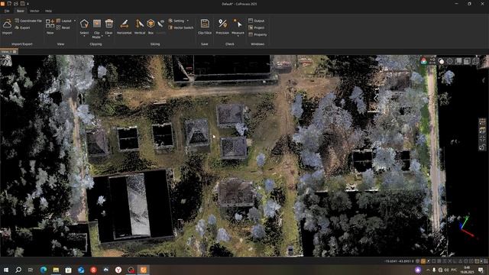Open the File menu
The height and width of the screenshot is (275, 489).
(x=7, y=11)
